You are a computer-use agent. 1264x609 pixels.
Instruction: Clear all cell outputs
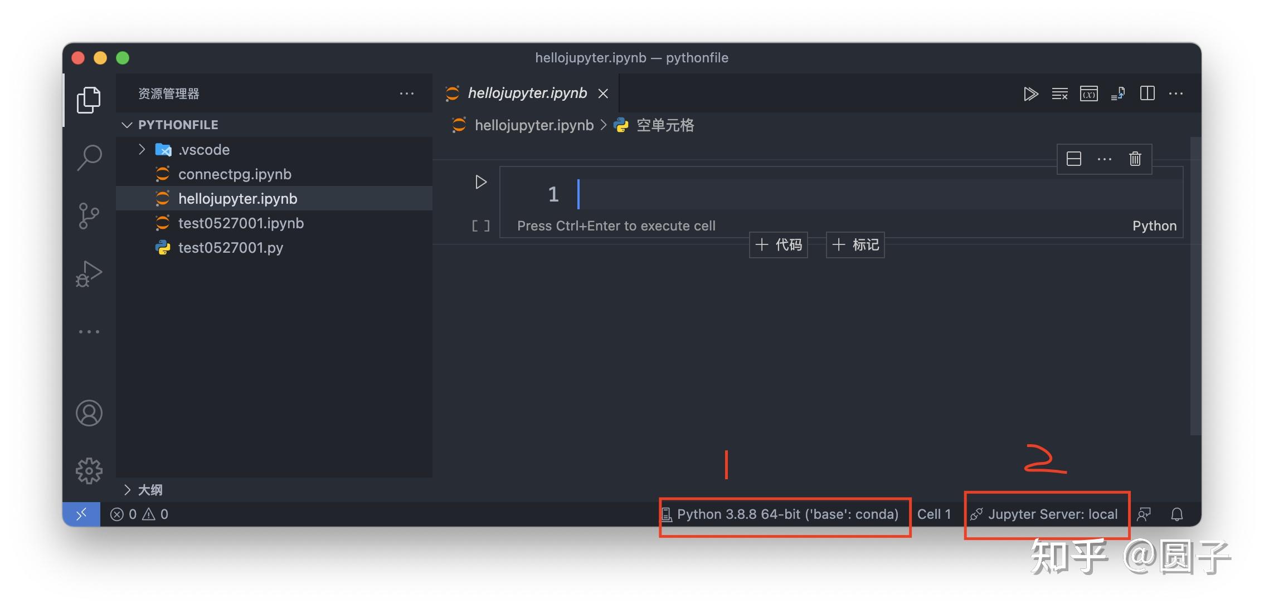point(1059,94)
